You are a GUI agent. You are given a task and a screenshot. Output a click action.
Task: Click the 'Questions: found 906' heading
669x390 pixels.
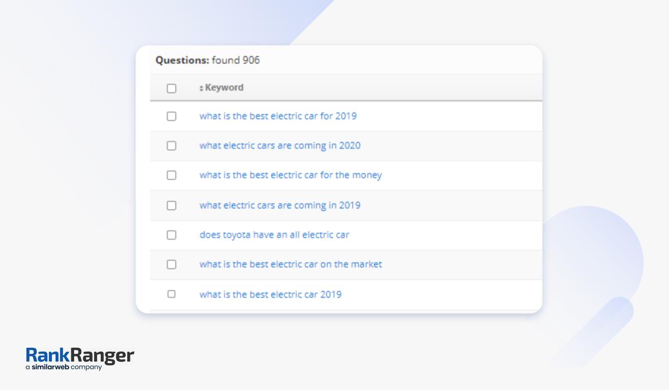click(x=207, y=60)
